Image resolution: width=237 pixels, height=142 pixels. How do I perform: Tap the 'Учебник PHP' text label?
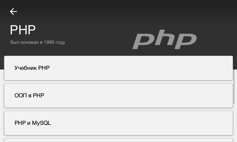32,68
